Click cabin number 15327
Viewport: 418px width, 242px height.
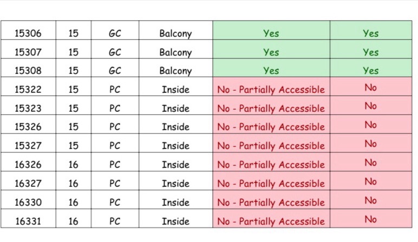pyautogui.click(x=28, y=146)
